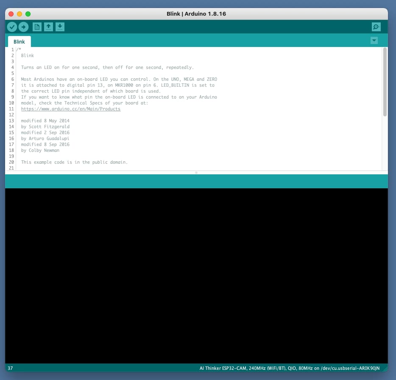Expand the tab options dropdown arrow
Viewport: 396px width, 380px height.
coord(374,41)
